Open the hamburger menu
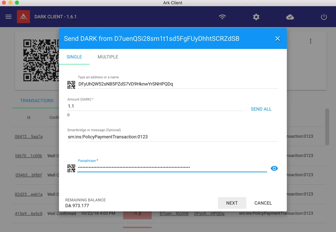 point(8,17)
